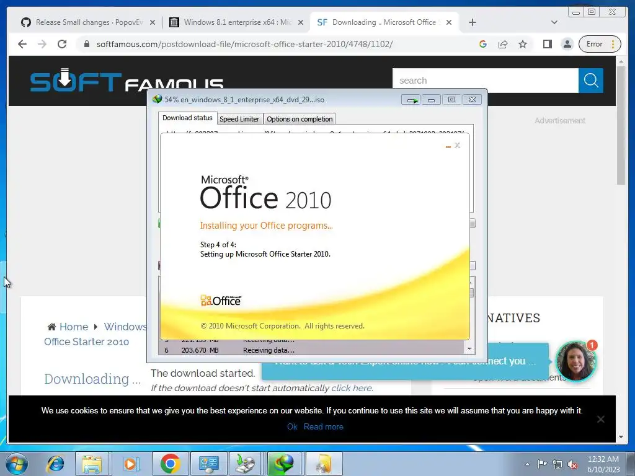Open the Office Starter 2010 breadcrumb link

[x=87, y=342]
